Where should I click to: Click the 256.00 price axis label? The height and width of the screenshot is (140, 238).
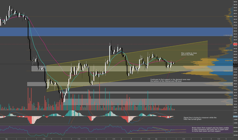[x=235, y=40]
